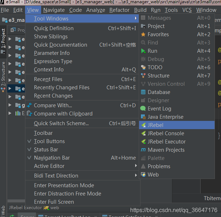Click the Project tool window icon
The height and width of the screenshot is (217, 221).
pos(143,26)
